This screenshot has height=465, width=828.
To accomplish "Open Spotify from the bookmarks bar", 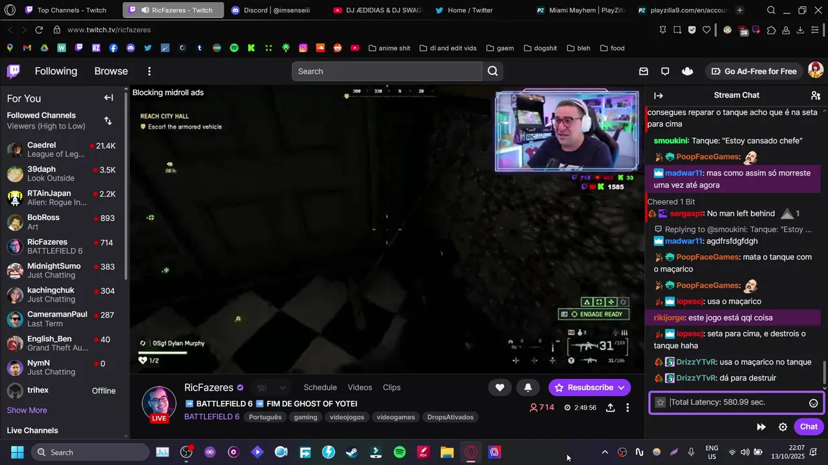I will click(x=234, y=48).
